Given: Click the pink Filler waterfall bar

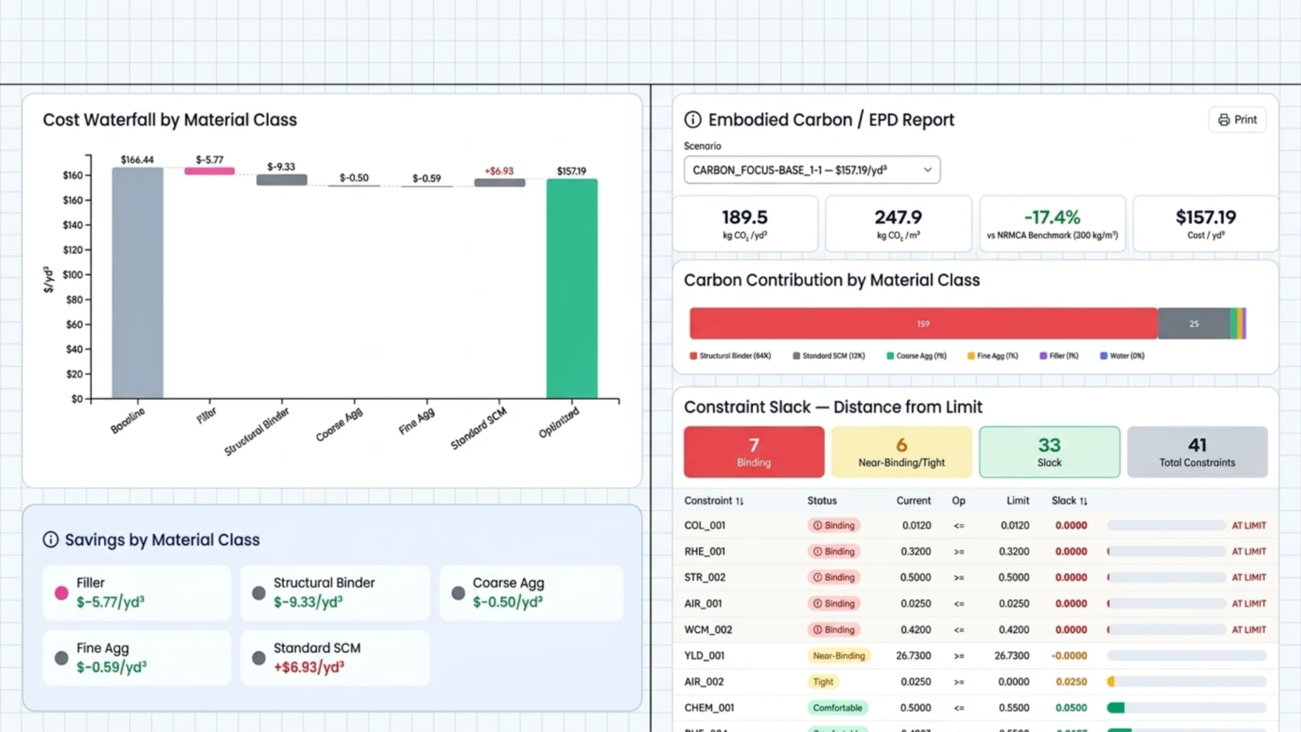Looking at the screenshot, I should tap(210, 171).
